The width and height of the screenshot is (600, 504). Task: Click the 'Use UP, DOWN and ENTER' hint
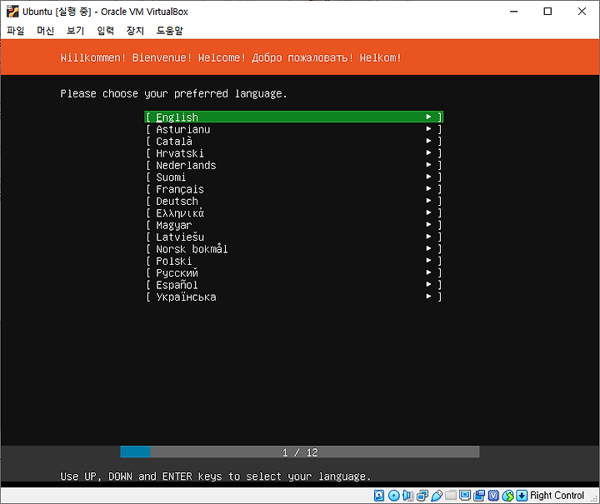pyautogui.click(x=216, y=477)
